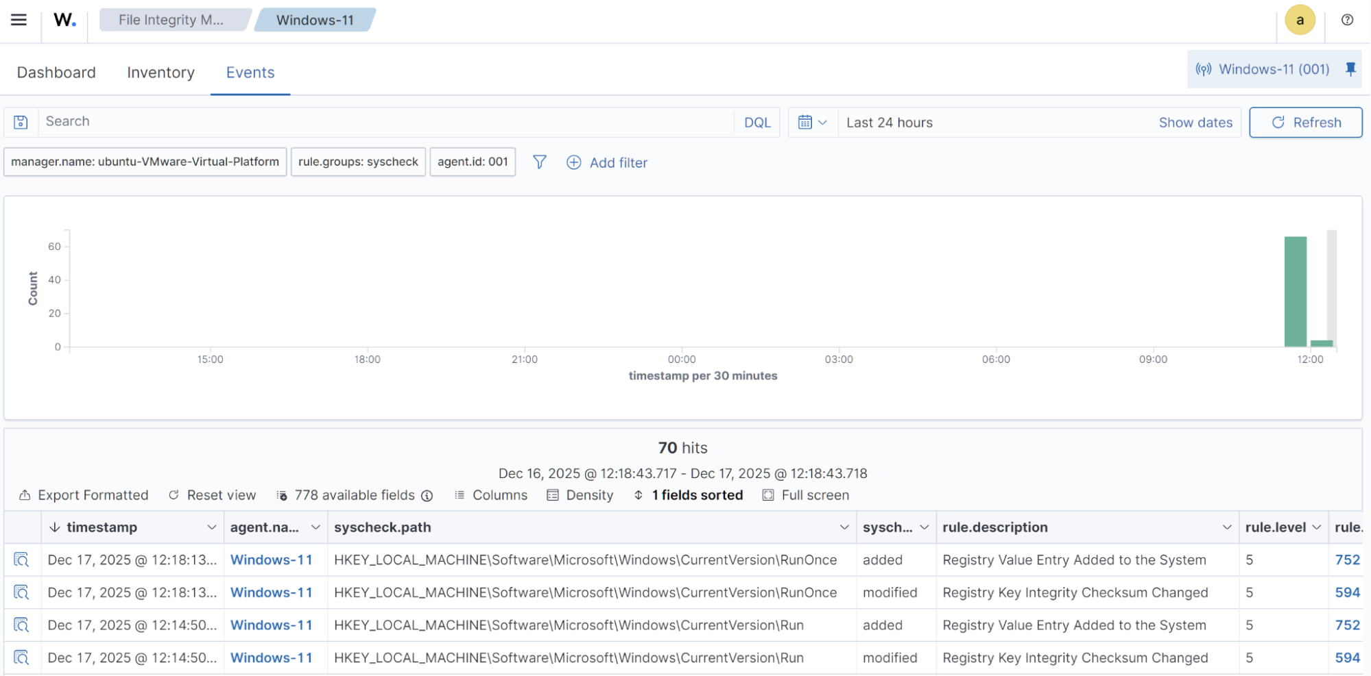Switch to the Inventory tab

[x=160, y=72]
